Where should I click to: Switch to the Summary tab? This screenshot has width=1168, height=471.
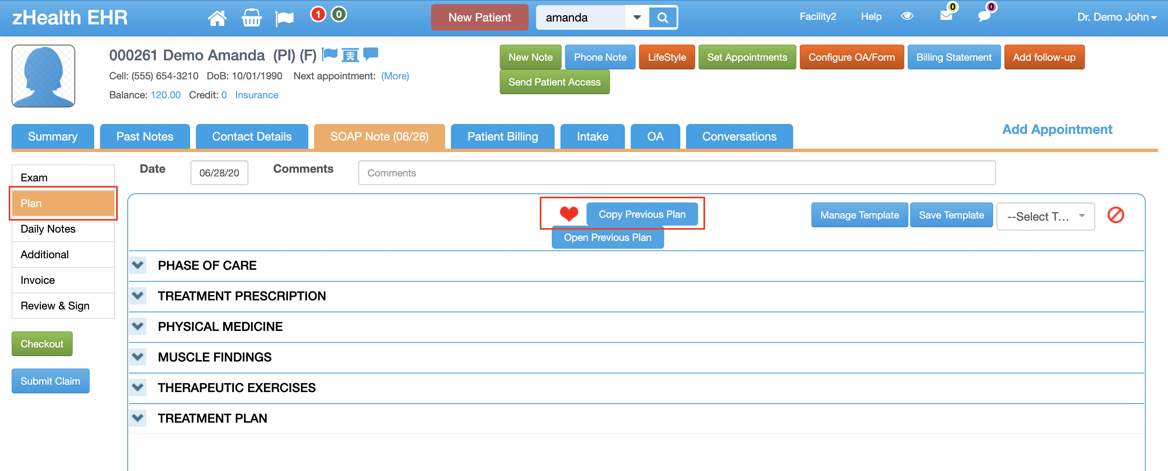[x=52, y=136]
